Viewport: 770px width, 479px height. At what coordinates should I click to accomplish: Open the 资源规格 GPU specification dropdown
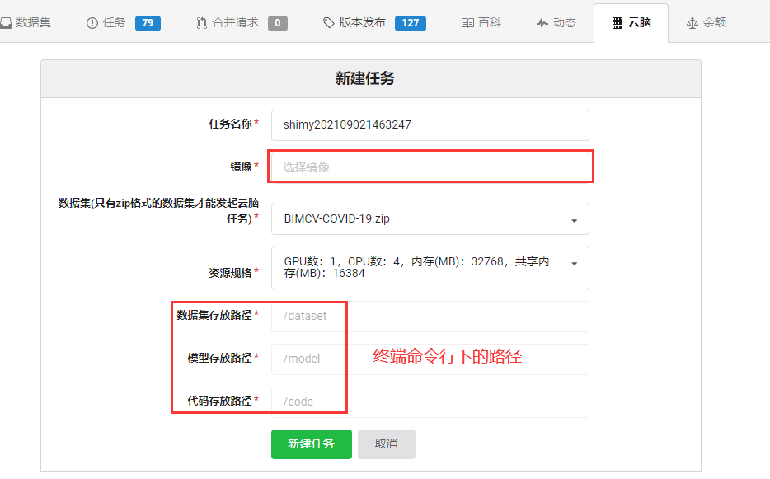coord(430,268)
